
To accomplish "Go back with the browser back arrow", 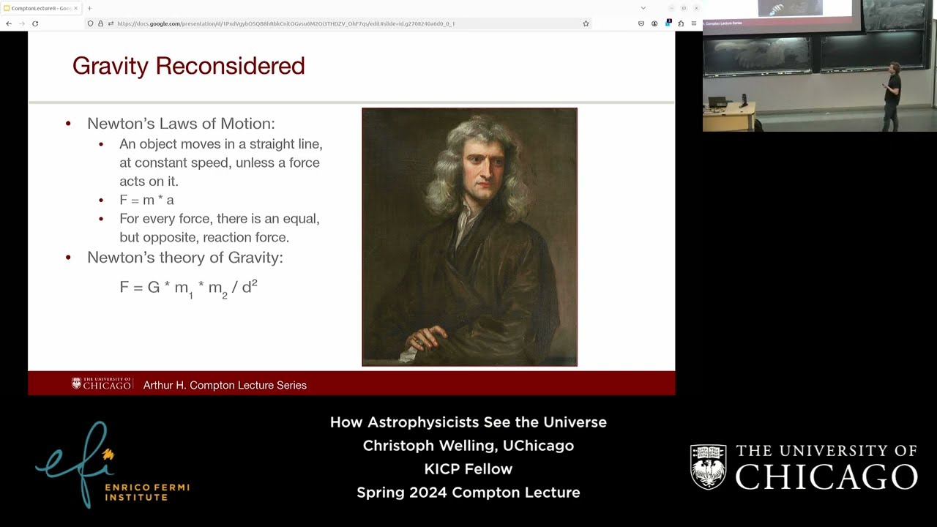I will pos(9,23).
